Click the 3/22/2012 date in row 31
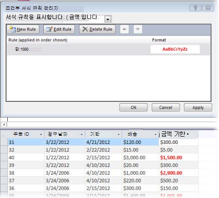The image size is (219, 198). [x=65, y=142]
